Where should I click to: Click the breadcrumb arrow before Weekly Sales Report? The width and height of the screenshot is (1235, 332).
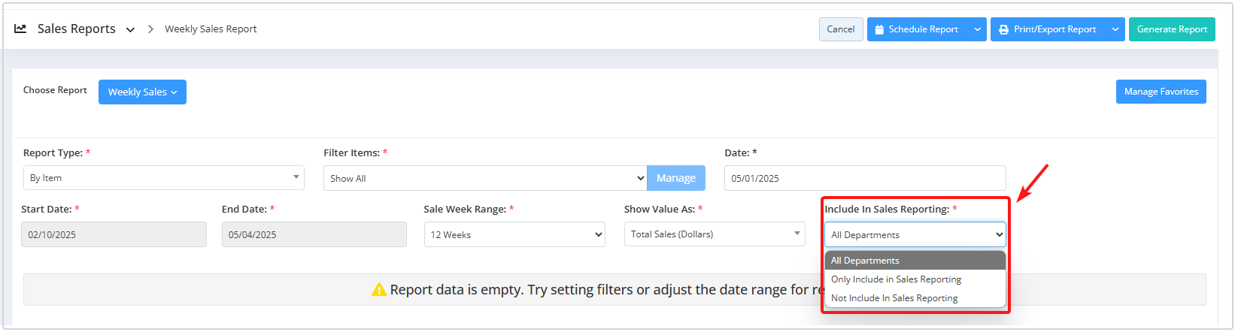[150, 29]
